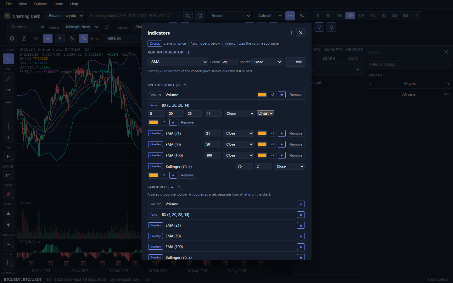Select the horizontal line tool

coord(8,114)
